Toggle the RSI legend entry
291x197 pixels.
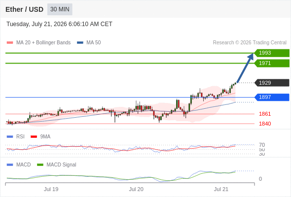[16, 136]
